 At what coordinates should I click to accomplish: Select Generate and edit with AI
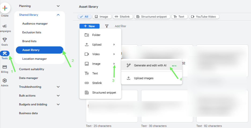coord(150,65)
